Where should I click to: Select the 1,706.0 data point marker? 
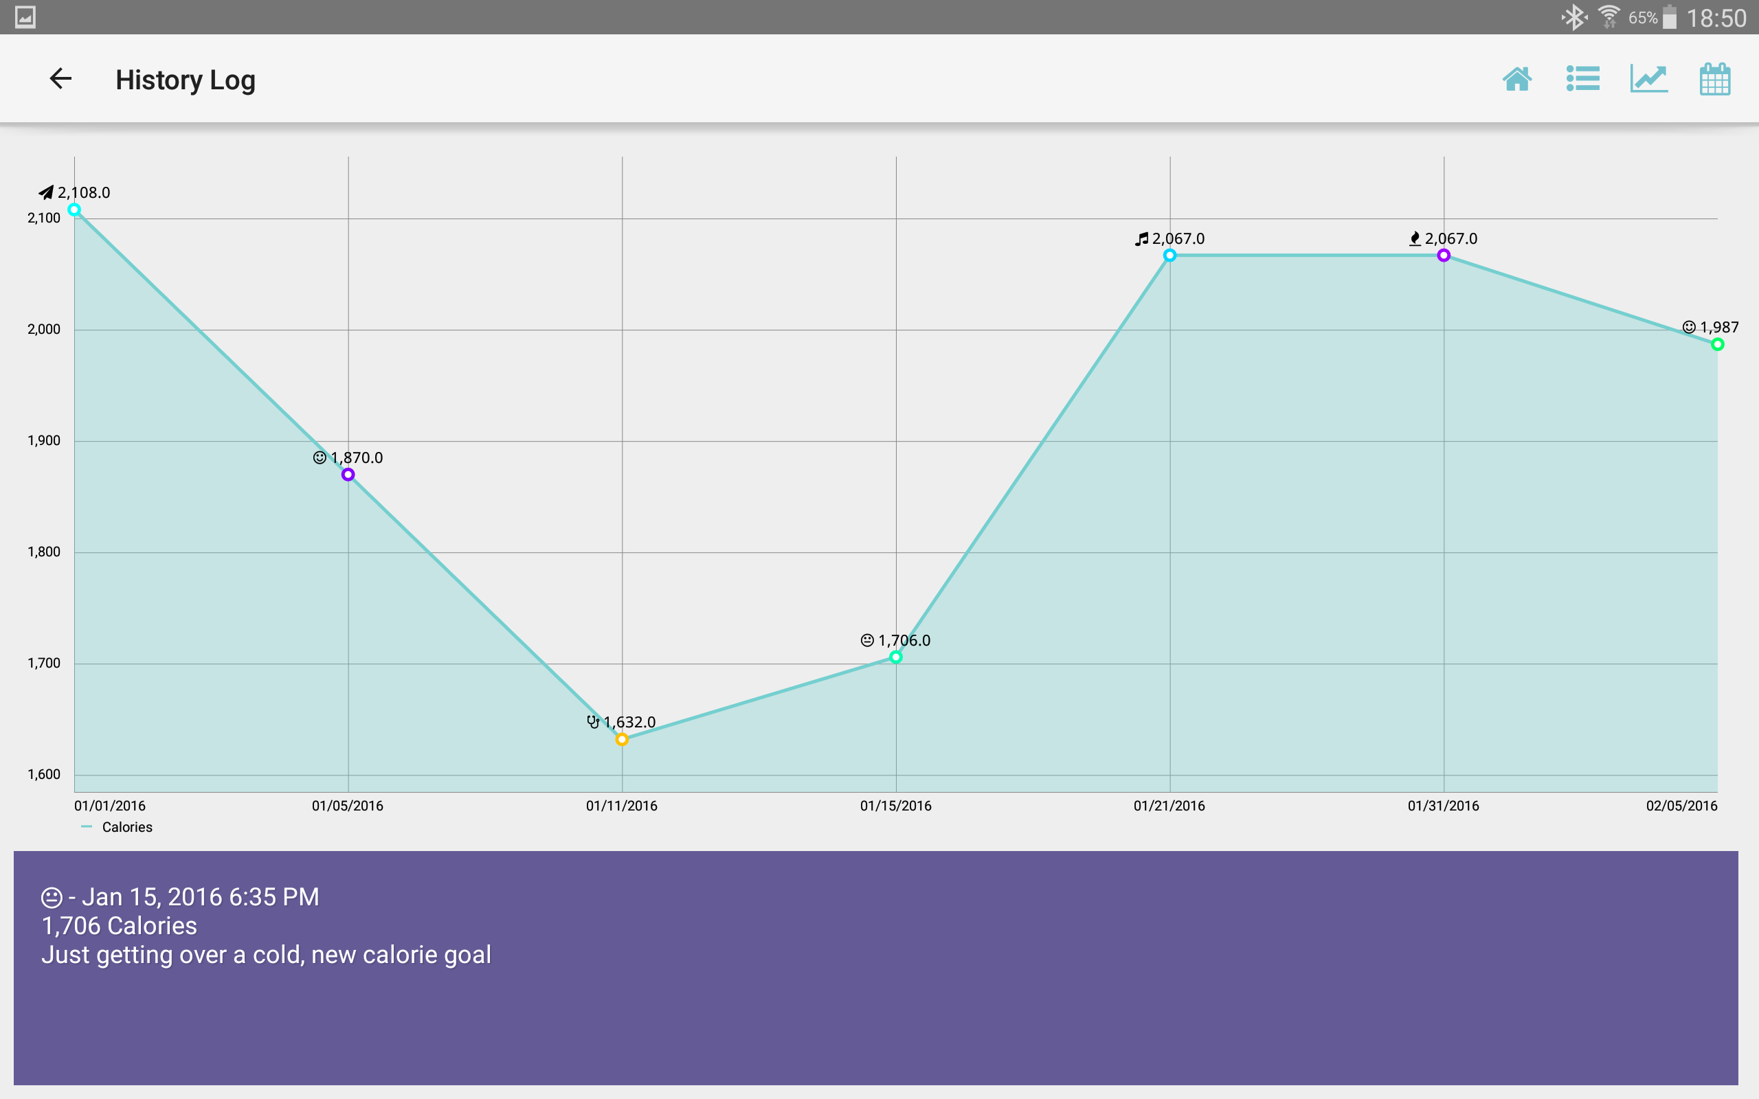[895, 657]
